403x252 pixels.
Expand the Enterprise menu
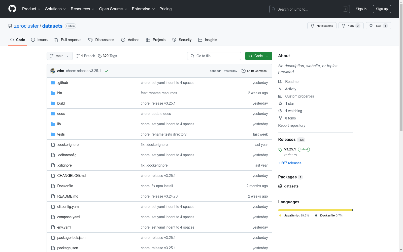143,9
